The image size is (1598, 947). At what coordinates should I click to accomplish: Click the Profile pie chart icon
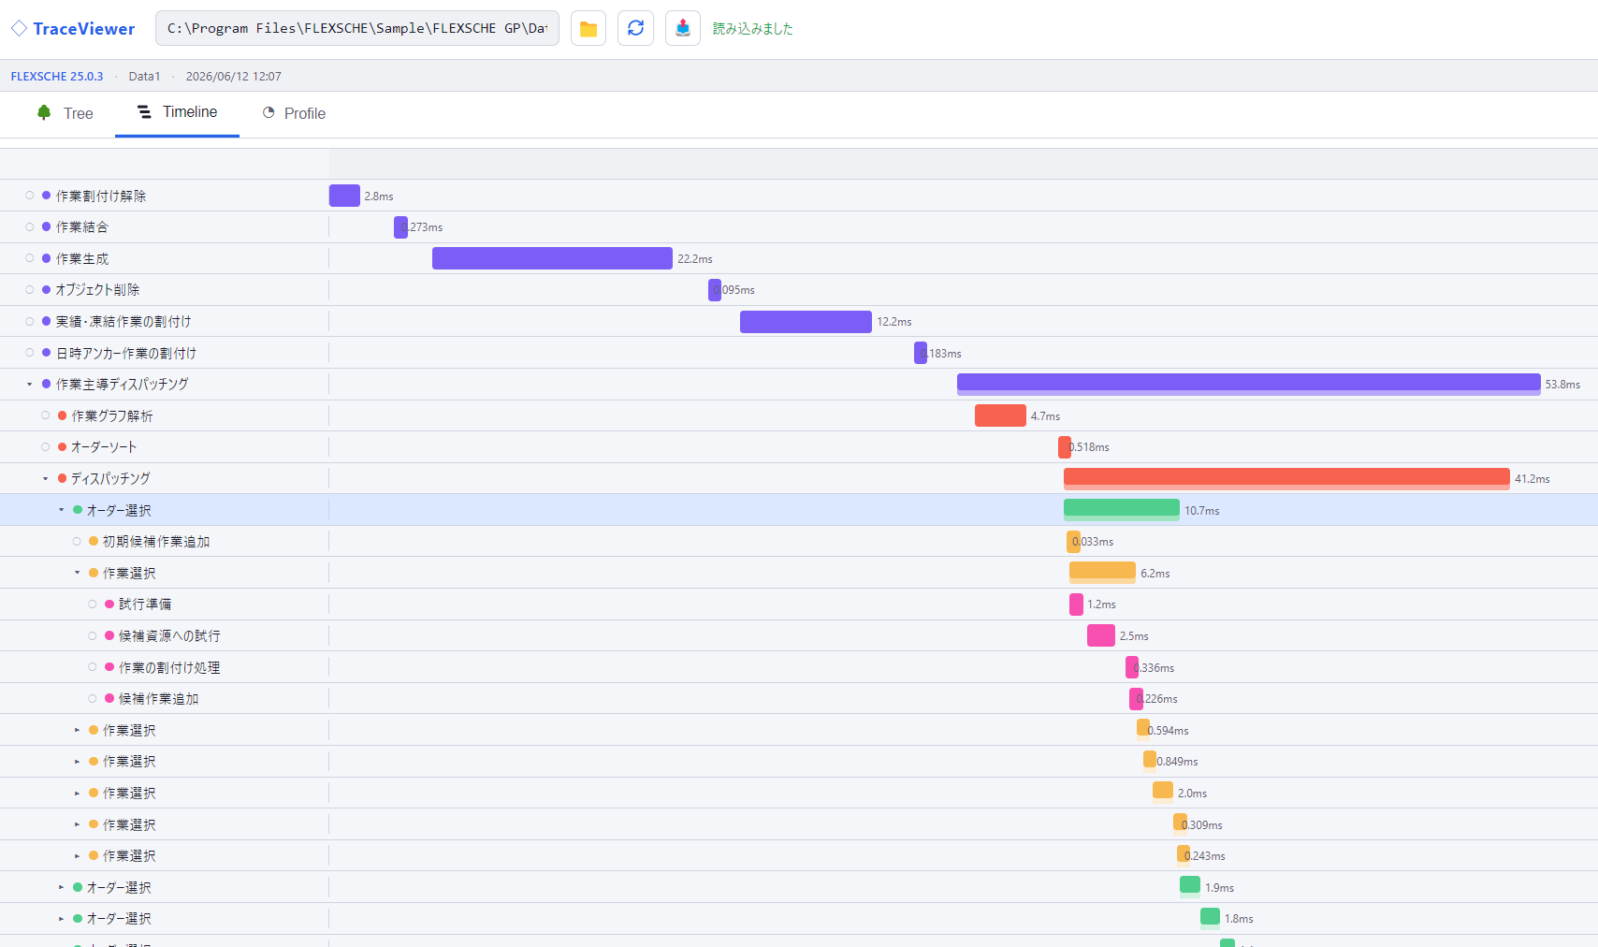(x=269, y=112)
